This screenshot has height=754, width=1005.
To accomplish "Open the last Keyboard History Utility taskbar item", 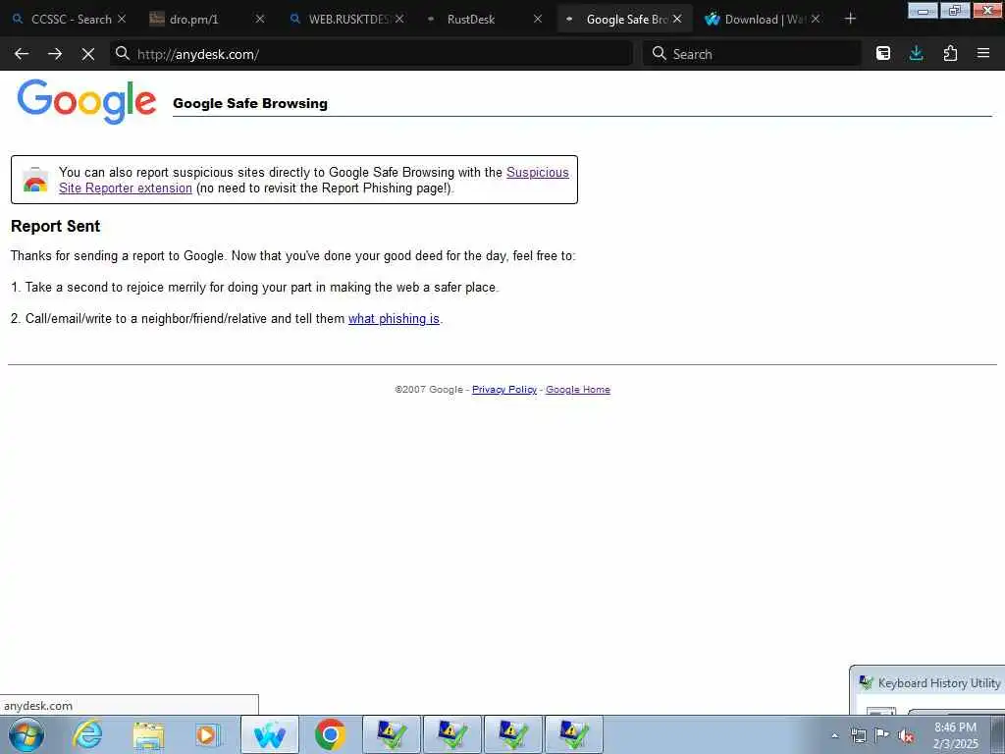I will (x=573, y=734).
